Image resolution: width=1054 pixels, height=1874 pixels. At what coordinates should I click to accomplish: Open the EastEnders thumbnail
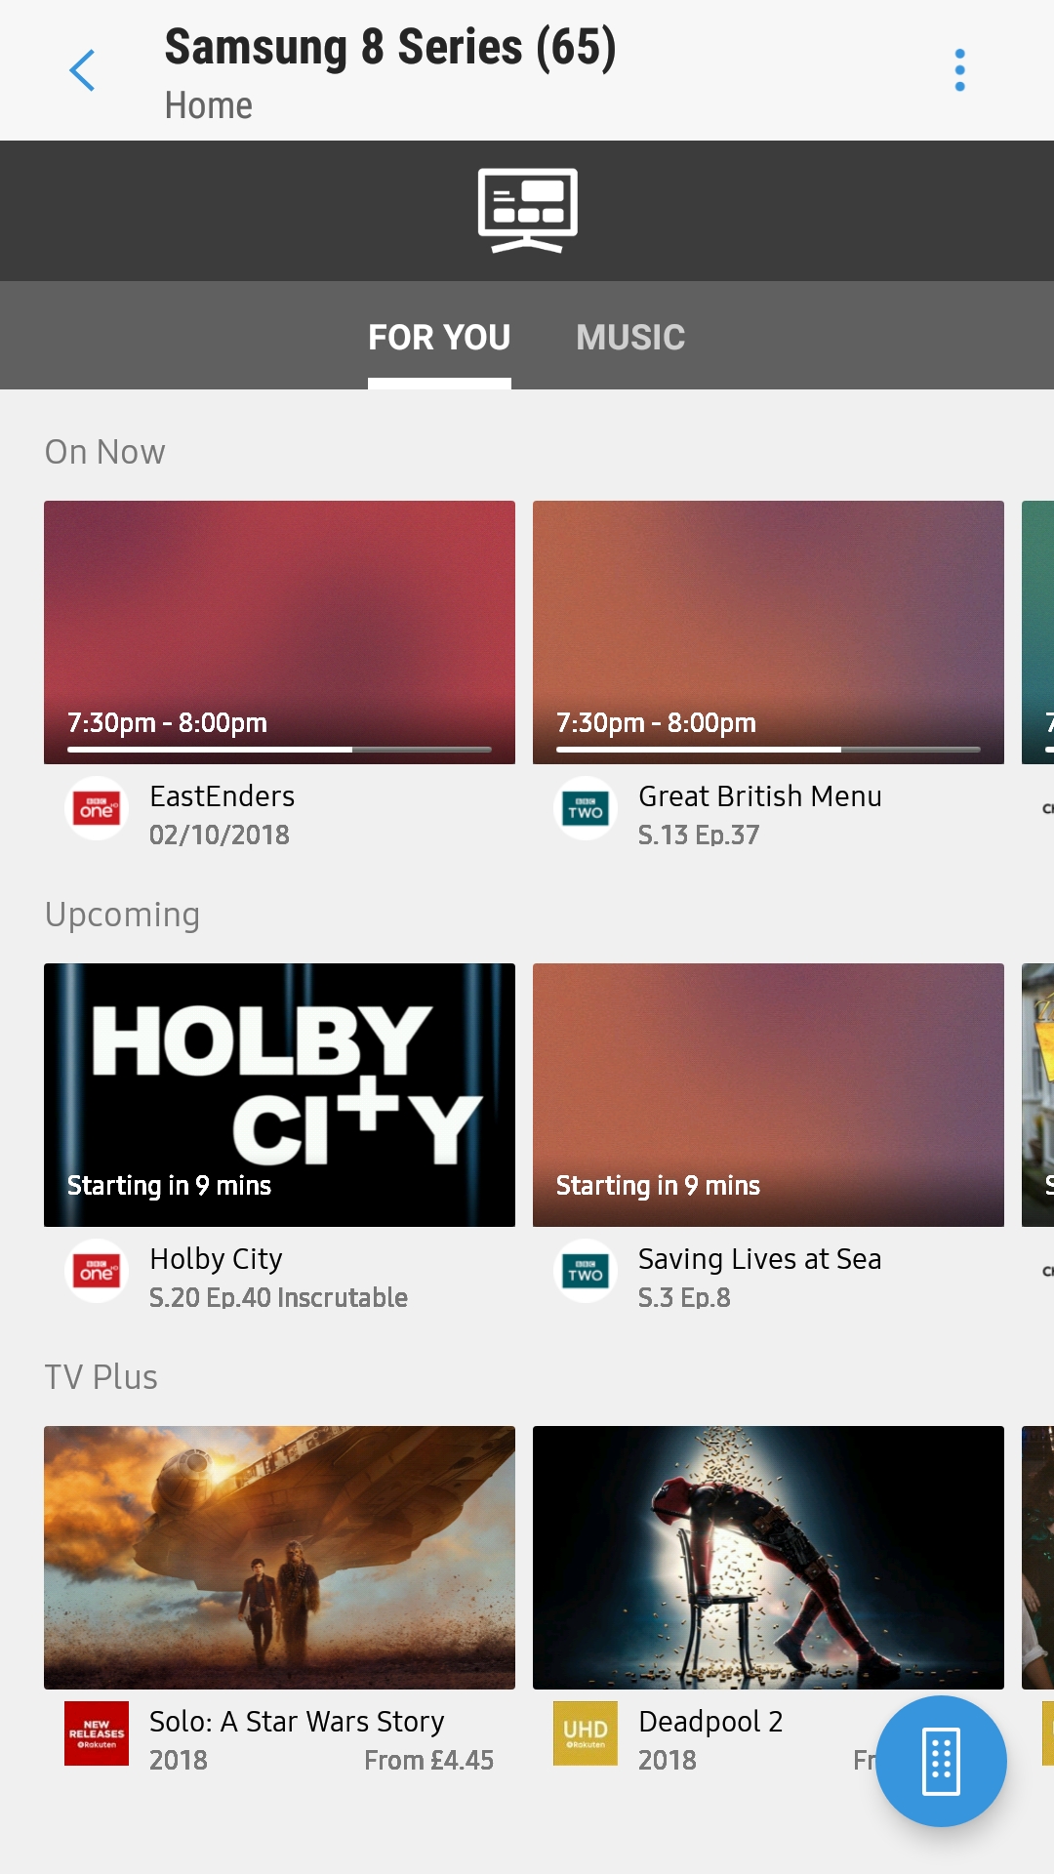tap(279, 632)
